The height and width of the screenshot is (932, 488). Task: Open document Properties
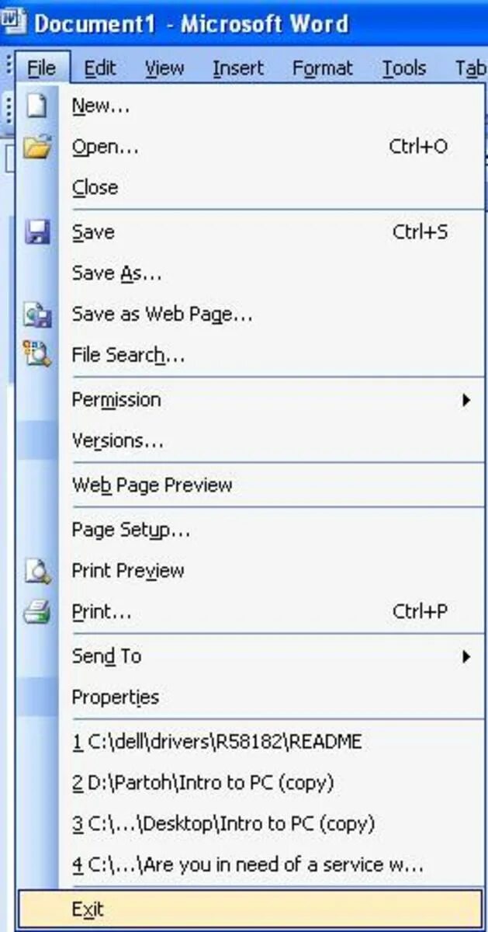(115, 697)
